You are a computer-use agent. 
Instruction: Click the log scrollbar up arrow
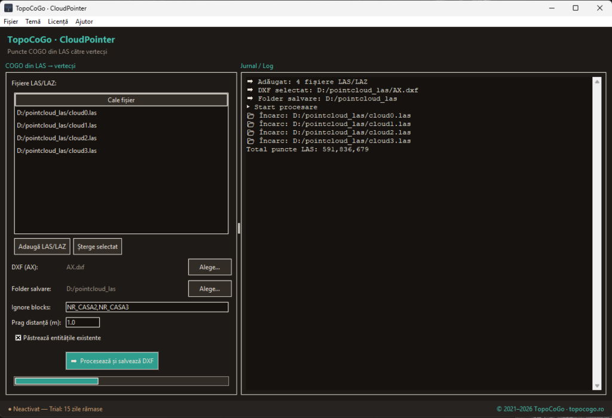[597, 81]
